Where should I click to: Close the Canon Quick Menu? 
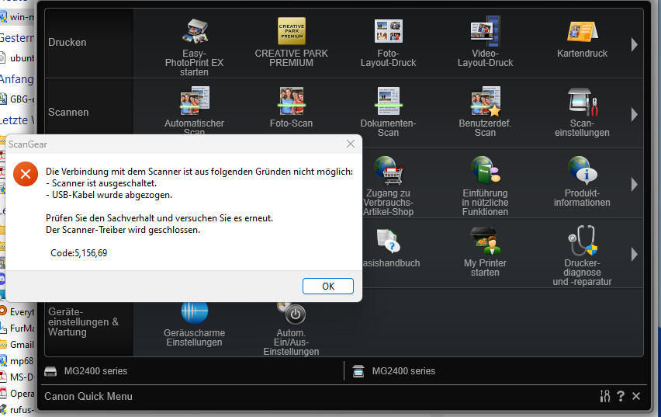pos(636,396)
